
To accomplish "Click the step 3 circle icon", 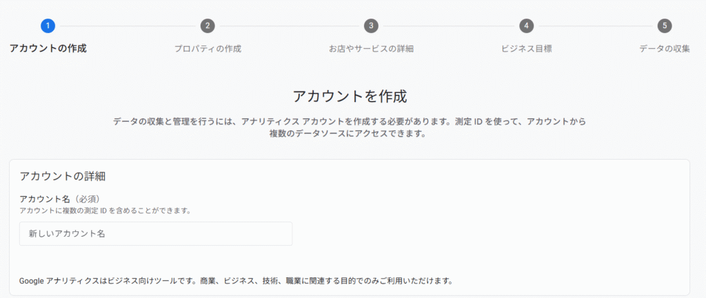I will (371, 26).
